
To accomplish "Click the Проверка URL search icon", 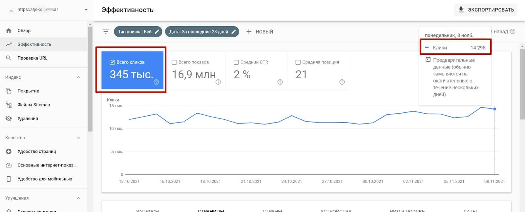I will coord(9,58).
